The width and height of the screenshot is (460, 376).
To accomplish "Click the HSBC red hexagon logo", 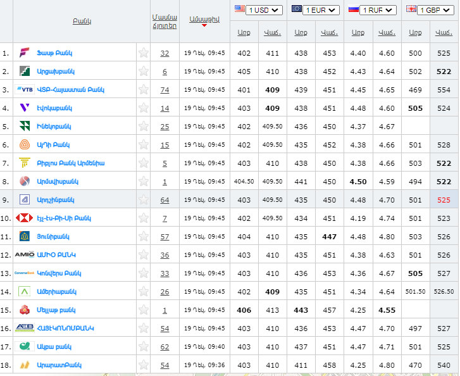I will coord(24,218).
